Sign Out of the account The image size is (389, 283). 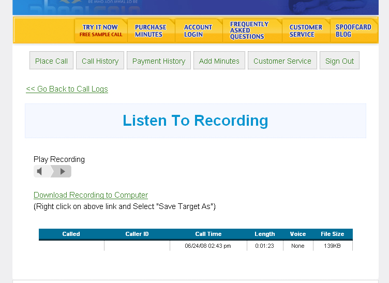(339, 61)
